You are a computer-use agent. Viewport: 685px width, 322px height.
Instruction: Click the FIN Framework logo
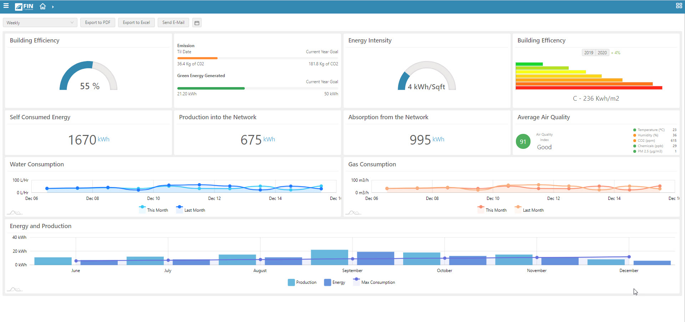click(x=24, y=6)
